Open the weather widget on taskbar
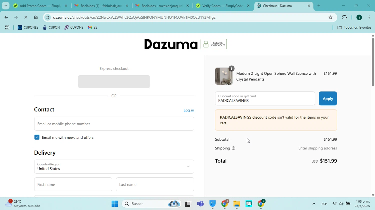This screenshot has height=210, width=375. click(x=23, y=204)
